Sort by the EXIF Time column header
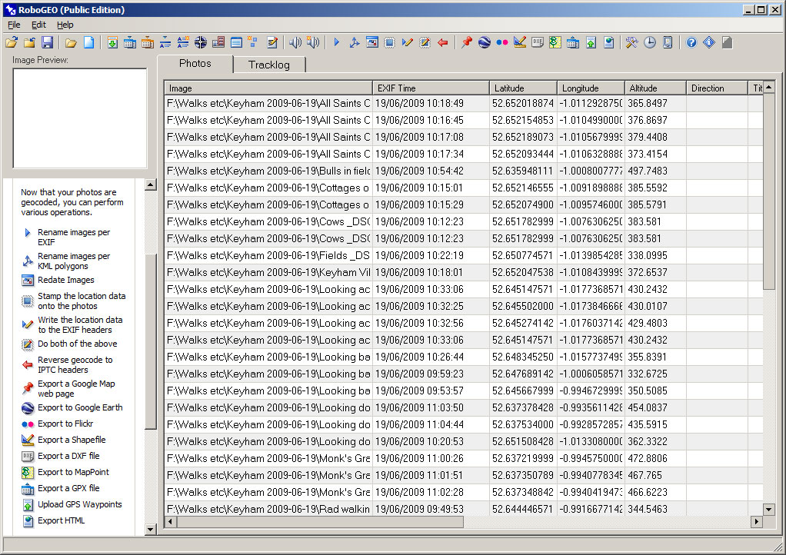786x555 pixels. click(431, 88)
